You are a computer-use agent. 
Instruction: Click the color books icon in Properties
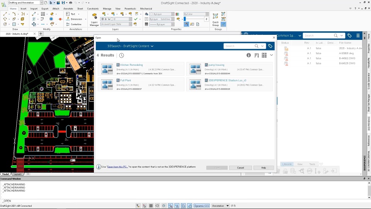coord(177,14)
